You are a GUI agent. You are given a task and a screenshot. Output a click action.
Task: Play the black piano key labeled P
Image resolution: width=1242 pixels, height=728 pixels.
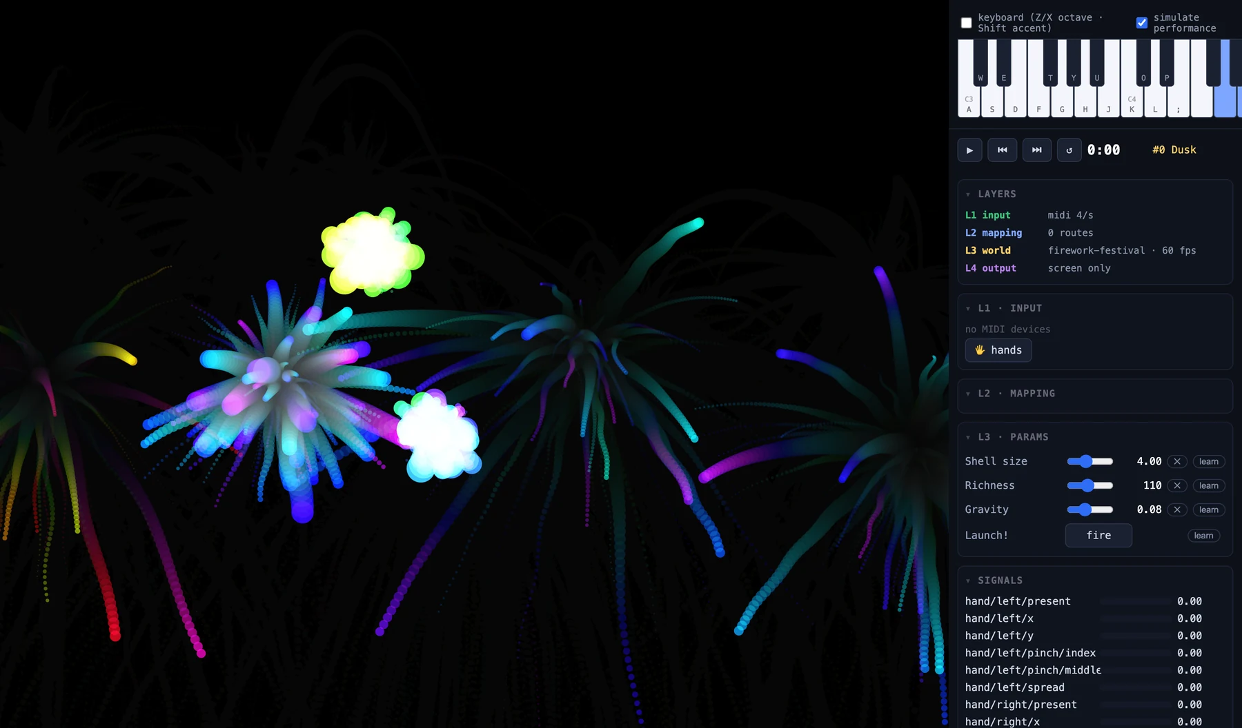(x=1167, y=62)
